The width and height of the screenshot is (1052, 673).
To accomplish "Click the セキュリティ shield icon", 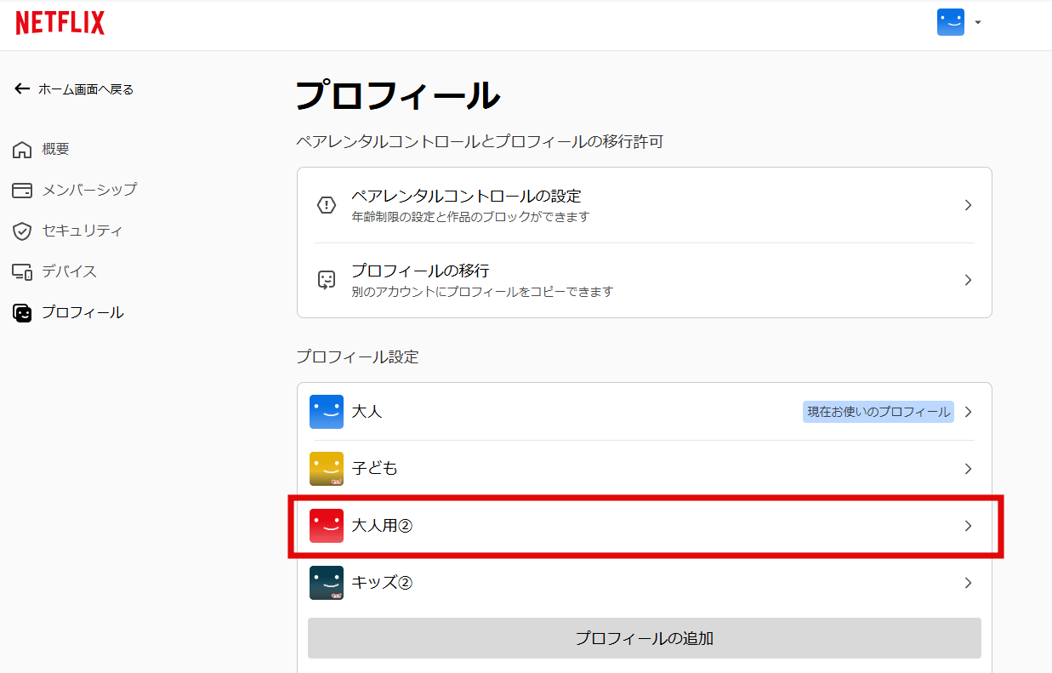I will (22, 231).
